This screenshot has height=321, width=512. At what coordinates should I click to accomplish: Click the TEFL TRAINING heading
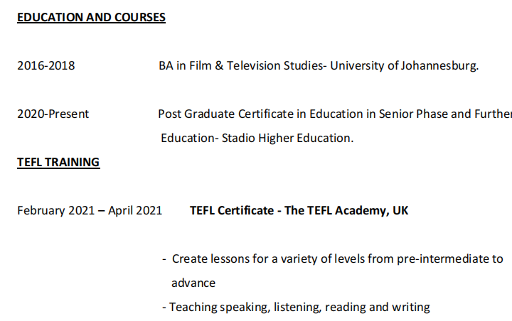[58, 163]
